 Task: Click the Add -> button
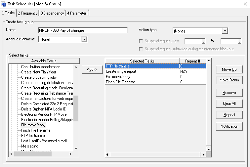click(x=92, y=69)
